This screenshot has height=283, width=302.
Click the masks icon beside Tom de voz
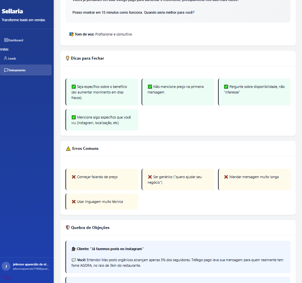pyautogui.click(x=71, y=34)
